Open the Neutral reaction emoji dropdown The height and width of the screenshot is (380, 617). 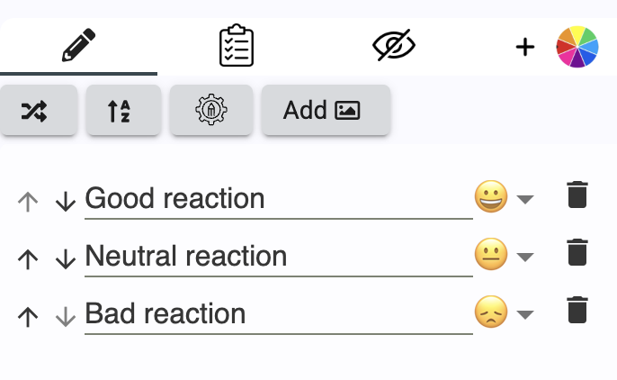(526, 257)
